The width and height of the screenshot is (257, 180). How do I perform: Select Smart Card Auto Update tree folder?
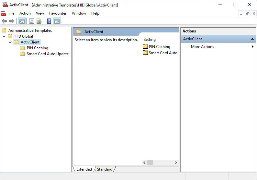tap(48, 54)
